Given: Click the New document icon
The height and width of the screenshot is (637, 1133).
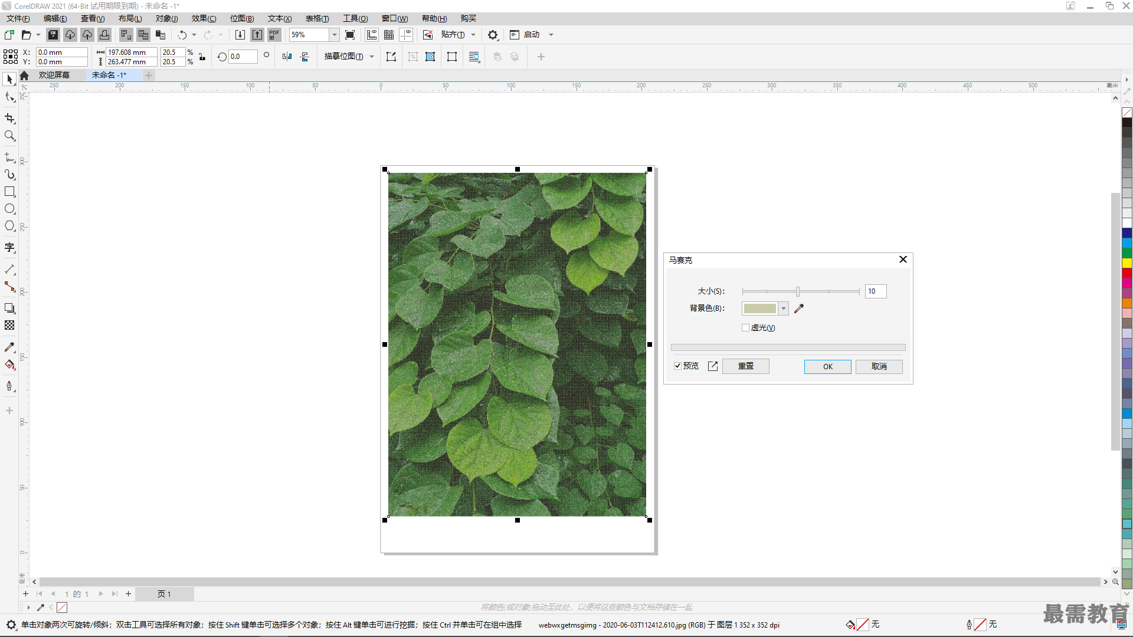Looking at the screenshot, I should 9,35.
